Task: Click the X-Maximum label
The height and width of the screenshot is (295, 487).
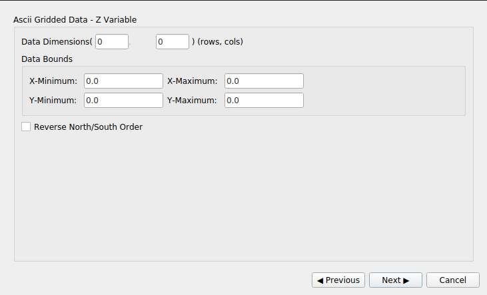Action: tap(192, 81)
